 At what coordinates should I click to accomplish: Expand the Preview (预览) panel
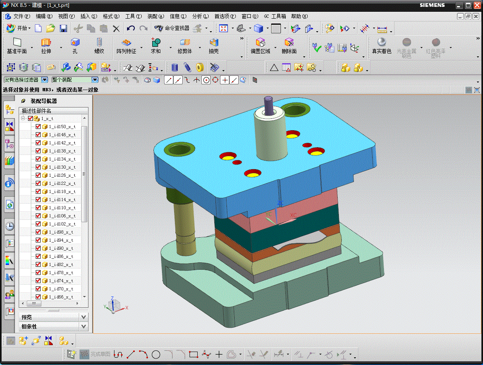click(x=84, y=317)
